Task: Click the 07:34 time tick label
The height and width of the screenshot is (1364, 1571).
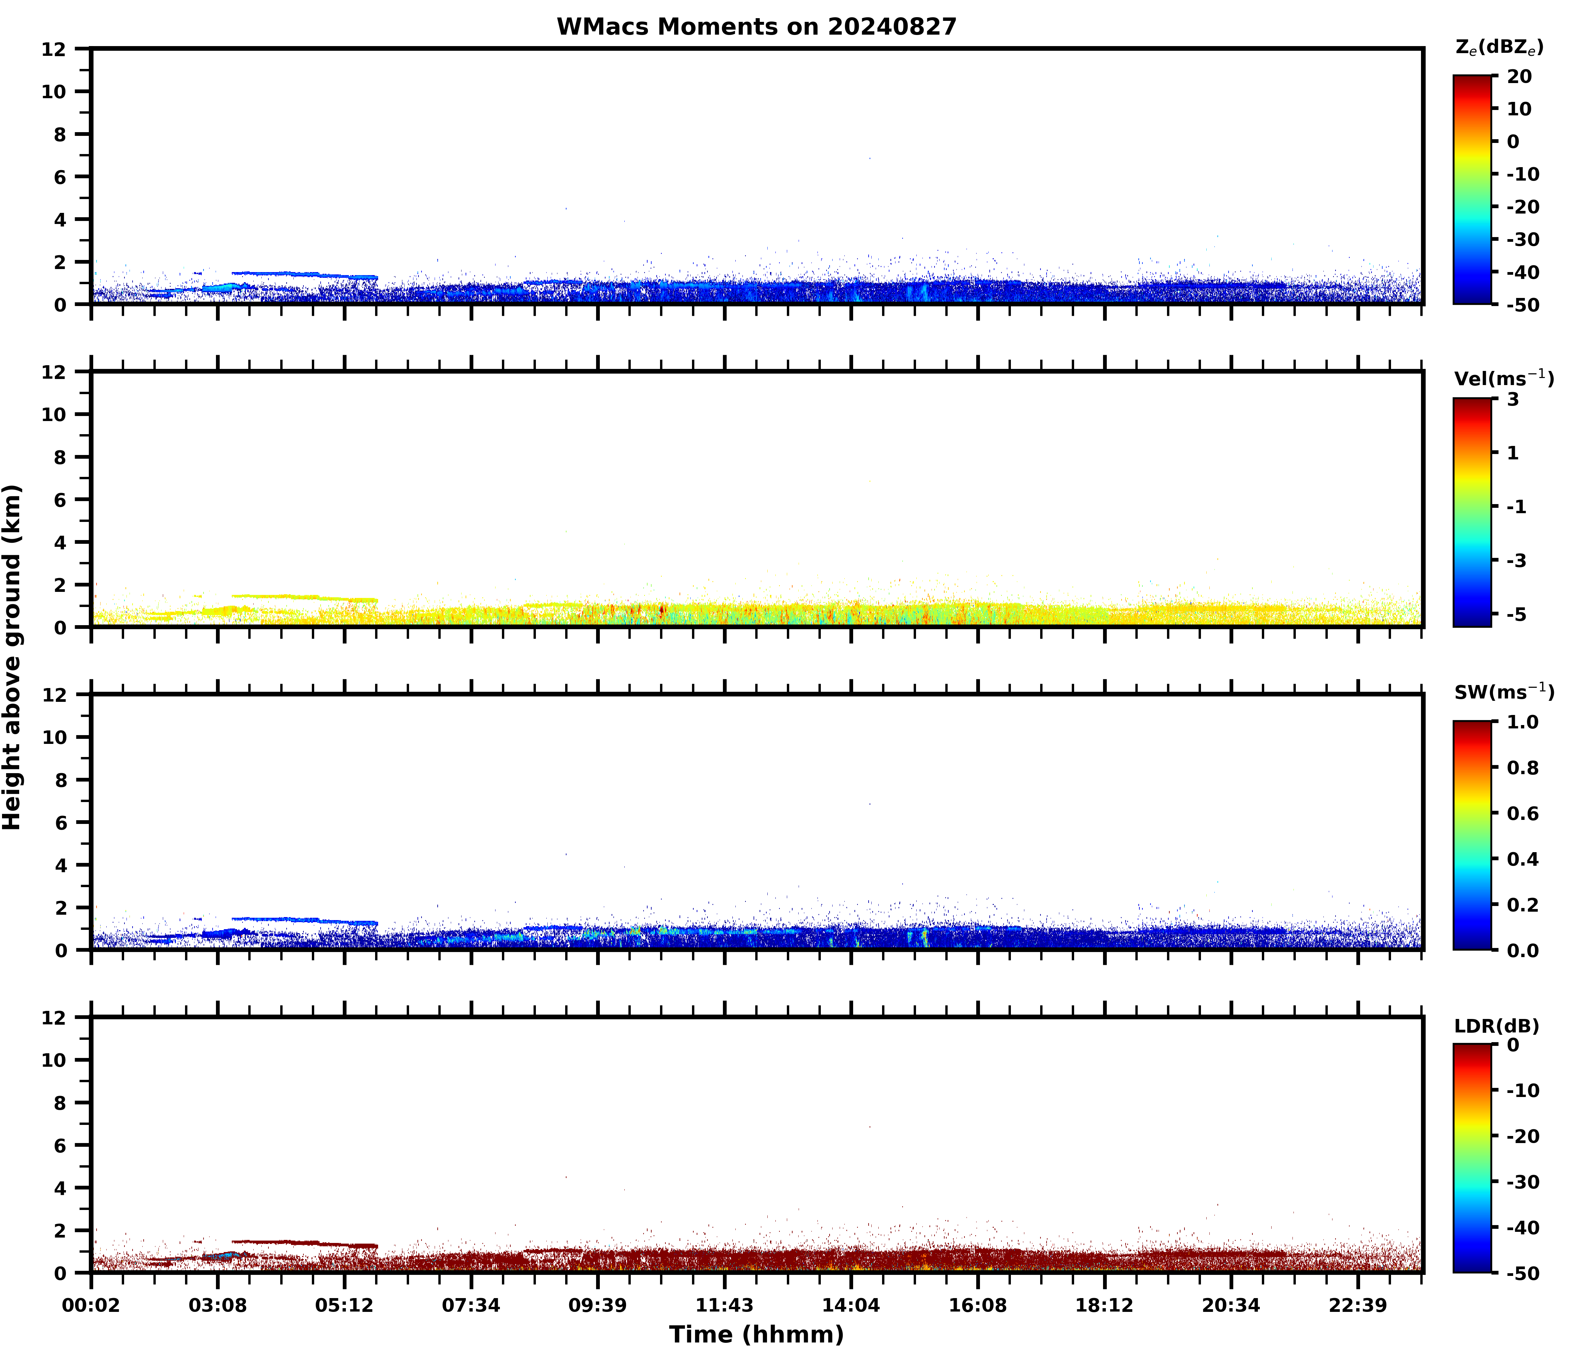Action: point(471,1306)
